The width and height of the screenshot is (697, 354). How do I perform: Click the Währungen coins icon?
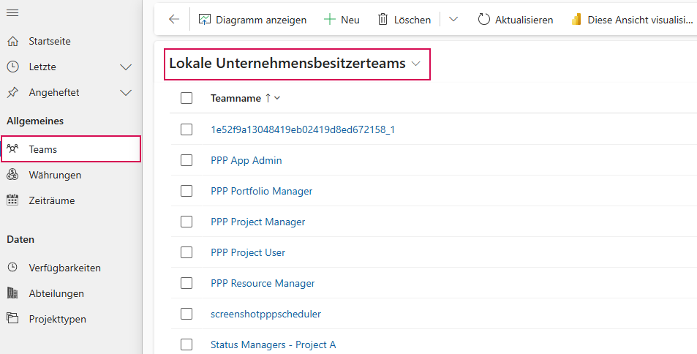[x=13, y=175]
